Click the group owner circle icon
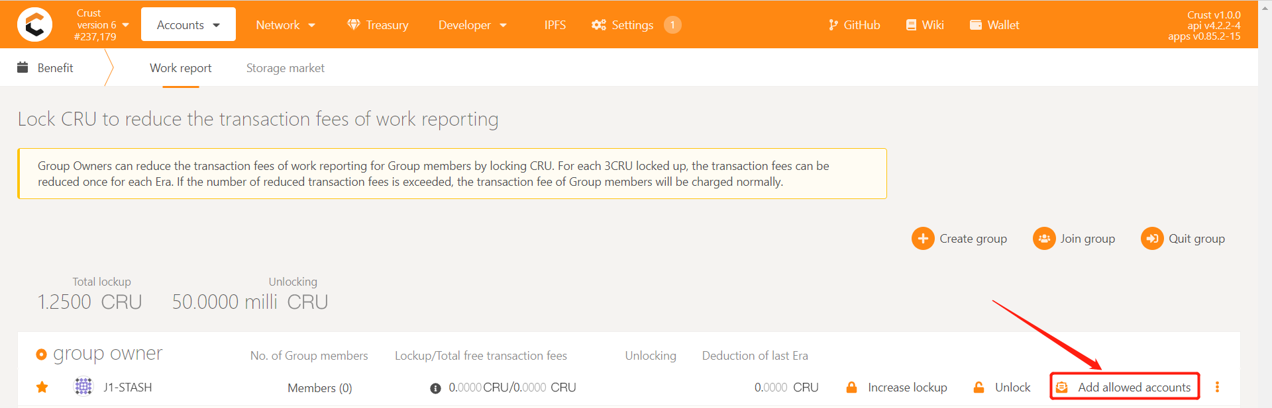 [x=41, y=354]
